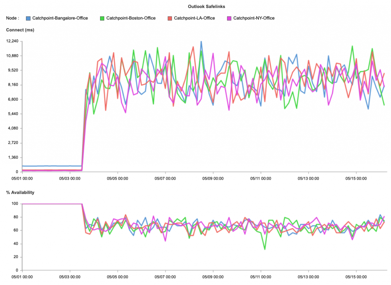The image size is (391, 285).
Task: Click 05/11 00:00 under Connect chart
Action: pos(261,179)
